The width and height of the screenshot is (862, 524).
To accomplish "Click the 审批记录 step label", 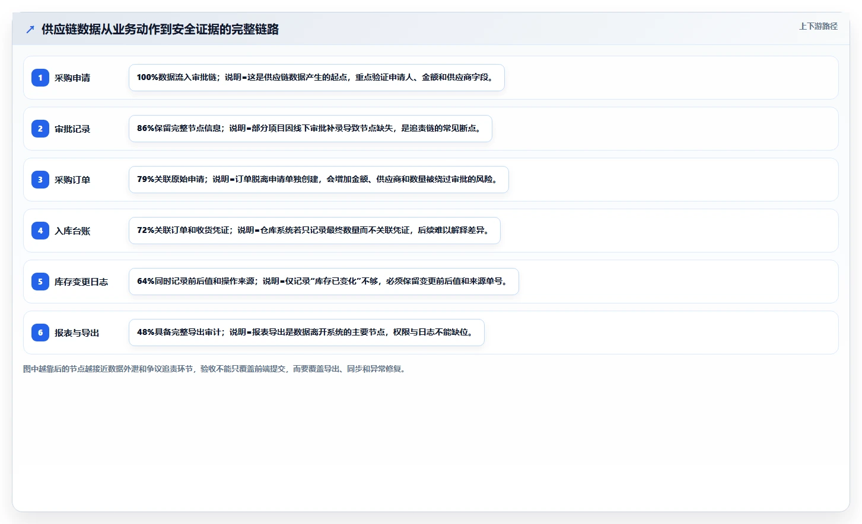I will click(x=72, y=129).
